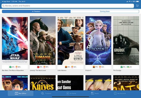The image size is (141, 98).
Task: Tap the popcorn icon under Frozen II
Action: (100, 67)
